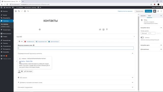Click the Paragraph block icon in sidebar
163x92 pixels.
coord(142,20)
